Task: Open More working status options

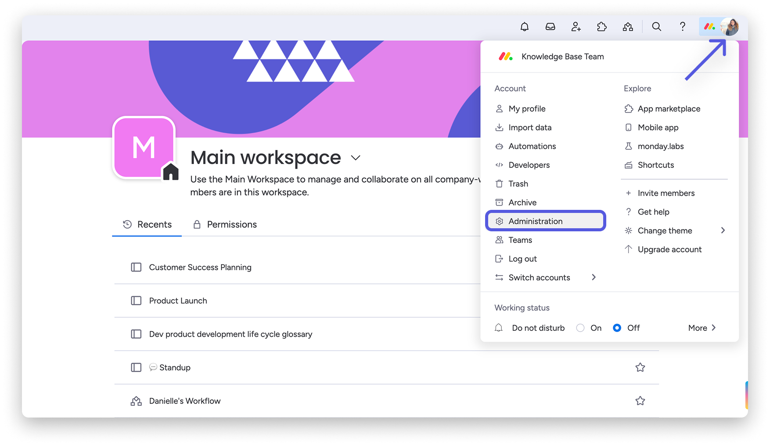Action: tap(702, 328)
